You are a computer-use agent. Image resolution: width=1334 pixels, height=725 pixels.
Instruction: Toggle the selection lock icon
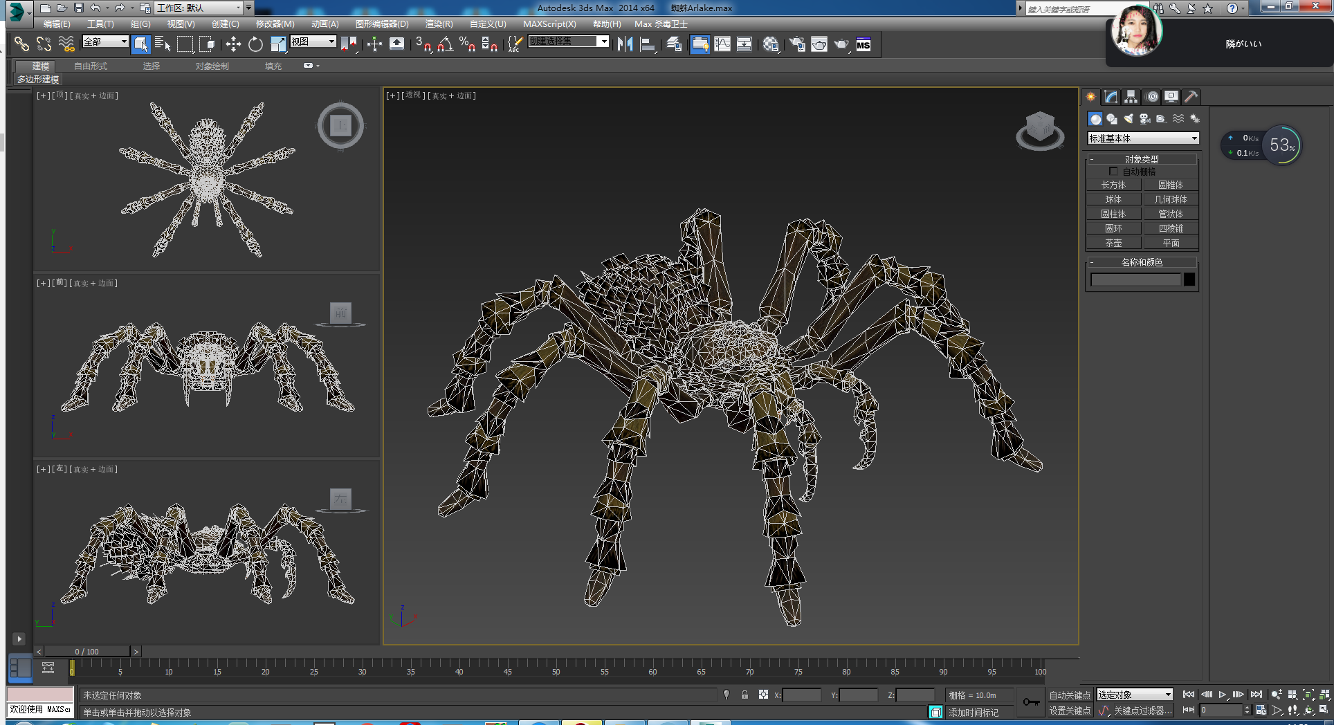coord(744,695)
